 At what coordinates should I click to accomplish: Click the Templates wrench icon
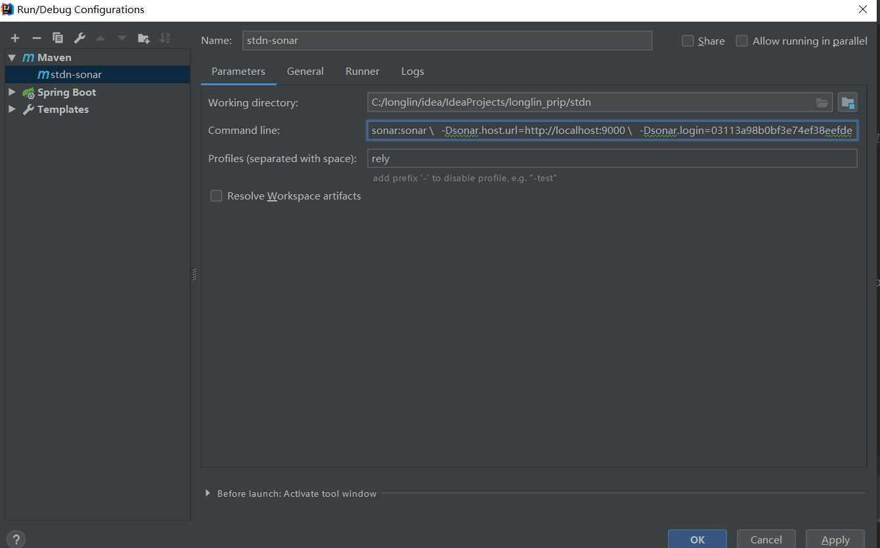click(x=28, y=110)
